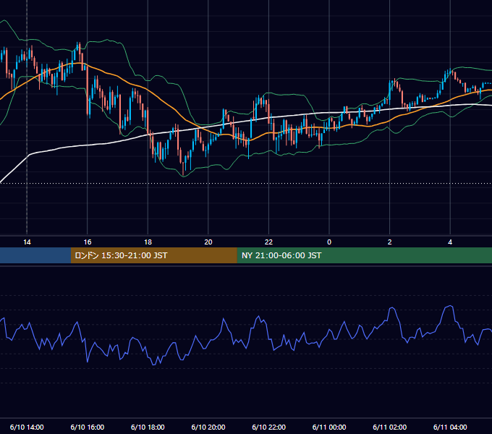Select the NY 21:00-06:00 JST session band
This screenshot has height=434, width=492.
tap(364, 255)
